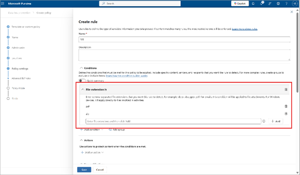Open the settings gear icon
The height and width of the screenshot is (175, 300).
[278, 4]
